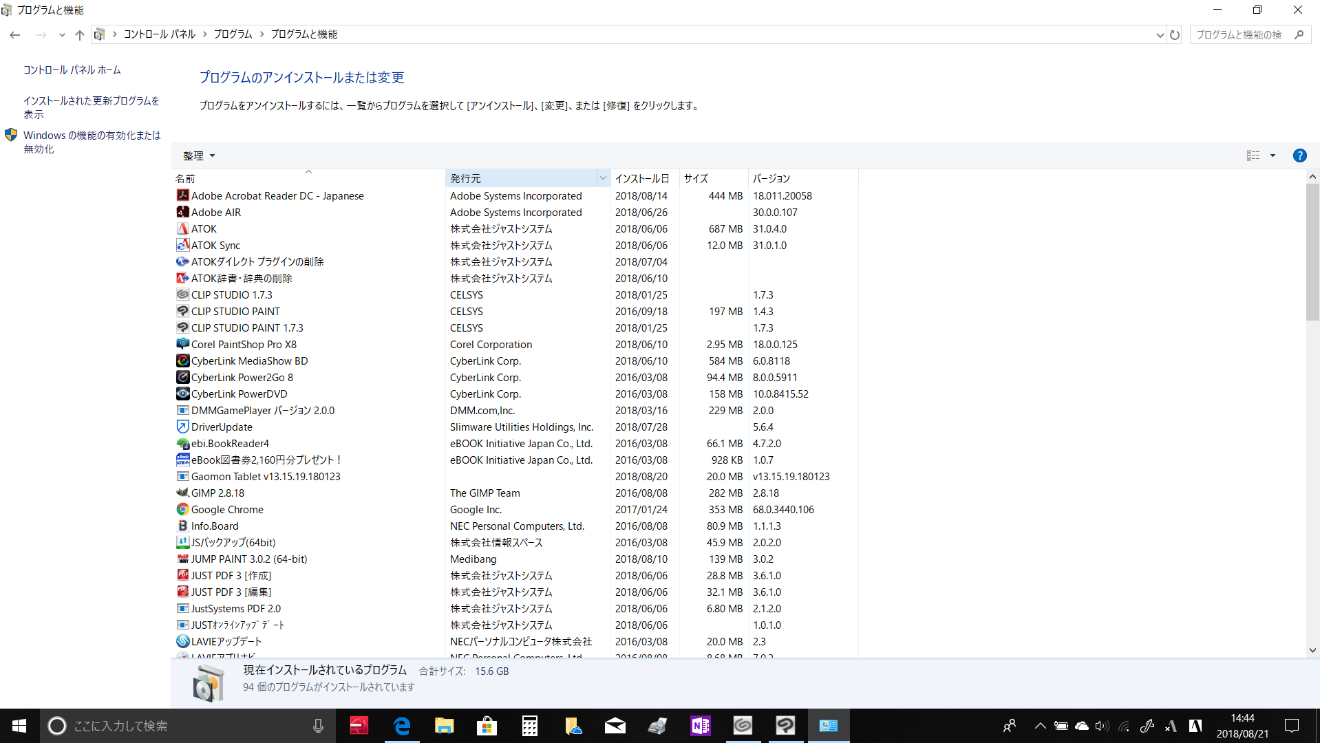Open the address bar history dropdown

coord(1160,35)
